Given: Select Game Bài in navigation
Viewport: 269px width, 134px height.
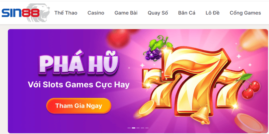Looking at the screenshot, I should tap(126, 13).
